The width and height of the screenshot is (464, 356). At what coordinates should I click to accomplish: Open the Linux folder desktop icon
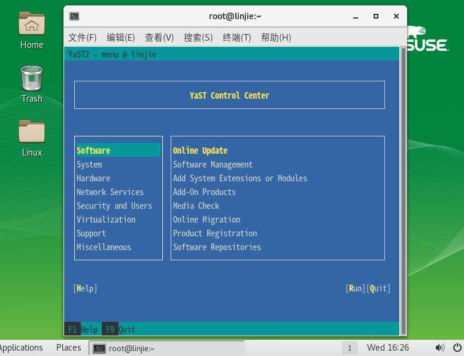click(32, 138)
